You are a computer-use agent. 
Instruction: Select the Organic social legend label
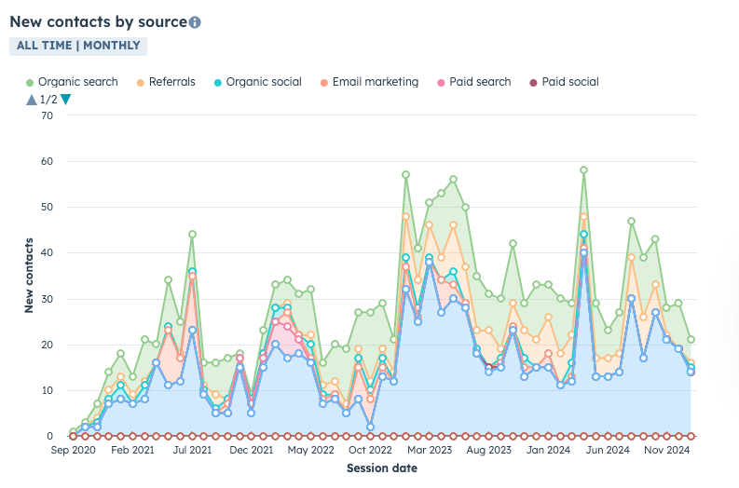[264, 82]
